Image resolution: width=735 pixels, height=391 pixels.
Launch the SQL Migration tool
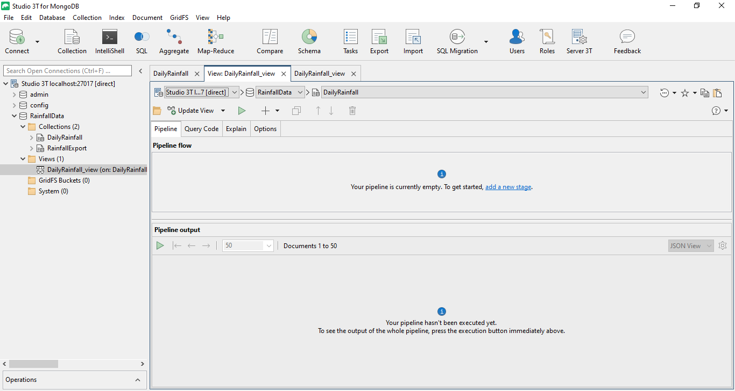click(456, 41)
